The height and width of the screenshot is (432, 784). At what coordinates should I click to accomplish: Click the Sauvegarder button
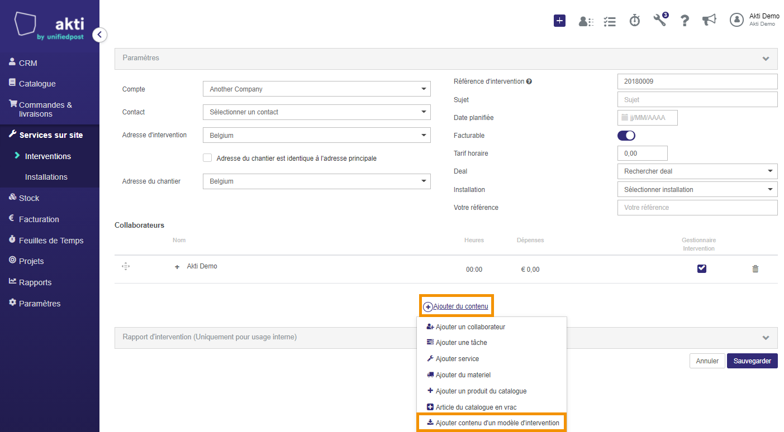pos(752,361)
